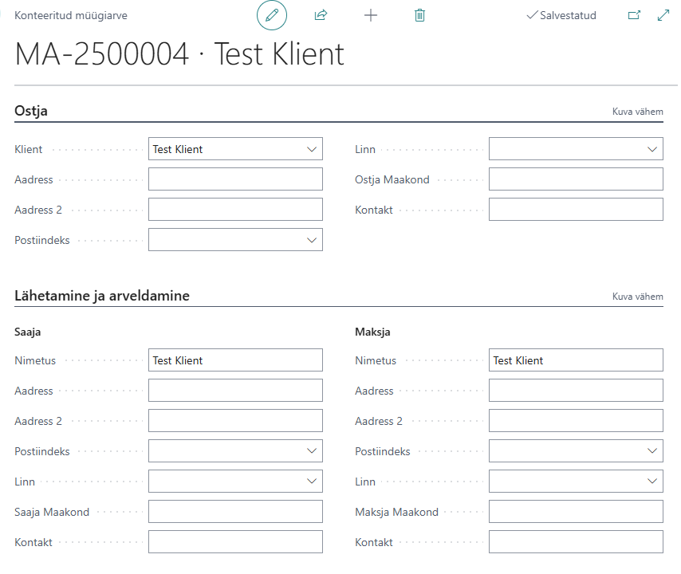Click the Ostja Aadress input field

235,179
